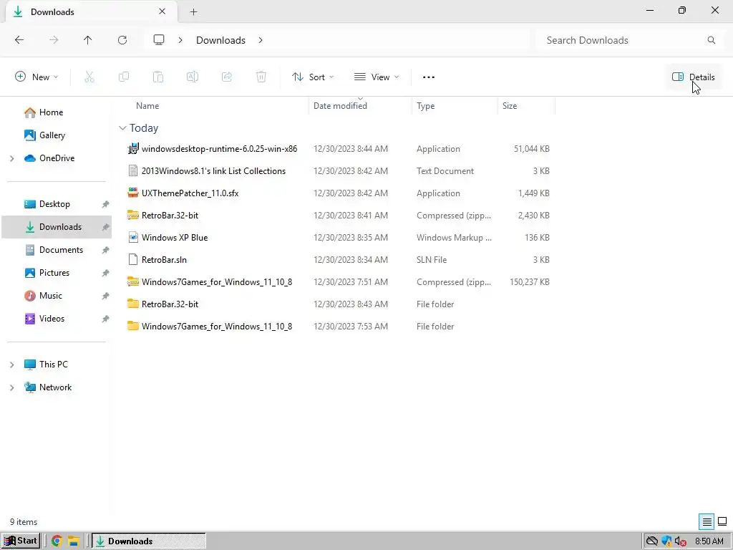Expand Network tree node

coord(11,387)
